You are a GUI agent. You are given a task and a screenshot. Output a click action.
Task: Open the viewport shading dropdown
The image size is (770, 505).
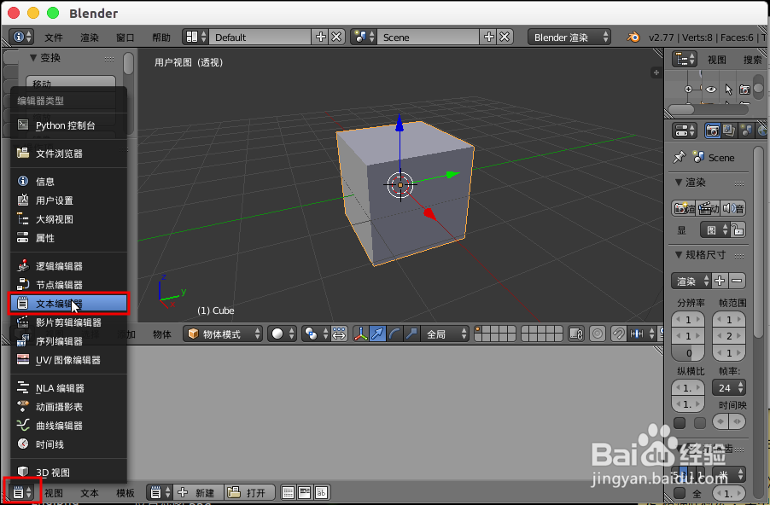[x=281, y=334]
